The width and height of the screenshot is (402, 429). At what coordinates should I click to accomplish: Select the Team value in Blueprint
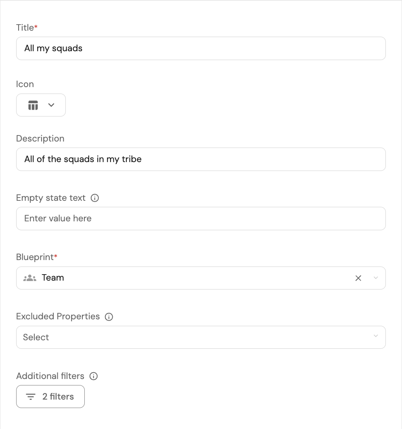pos(53,278)
